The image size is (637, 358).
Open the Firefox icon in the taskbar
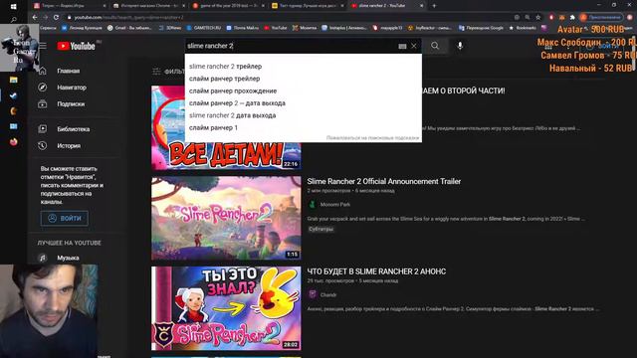13,142
